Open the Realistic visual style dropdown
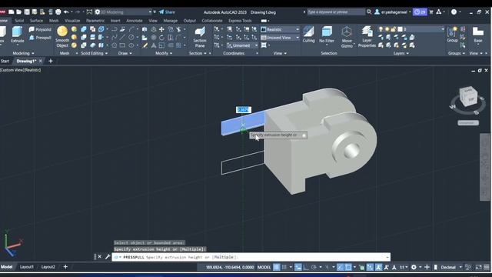 280,29
